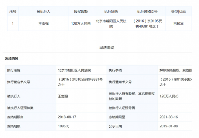Click the 类型|状态 column header

click(x=178, y=12)
